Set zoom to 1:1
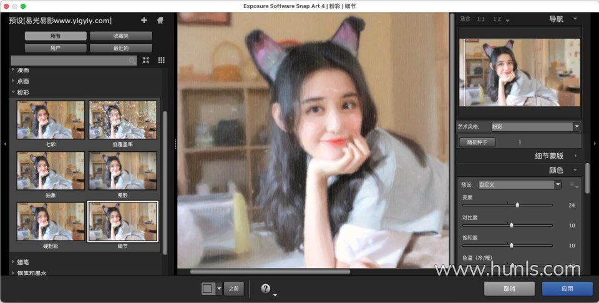 coord(480,19)
